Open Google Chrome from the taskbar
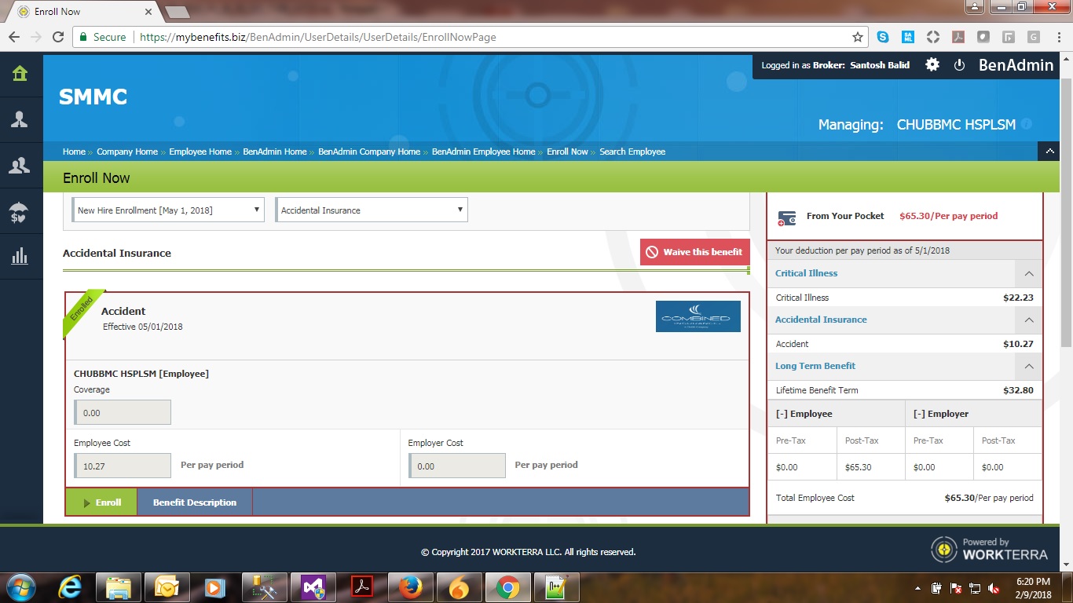Screen dimensions: 1073x603 [x=507, y=587]
